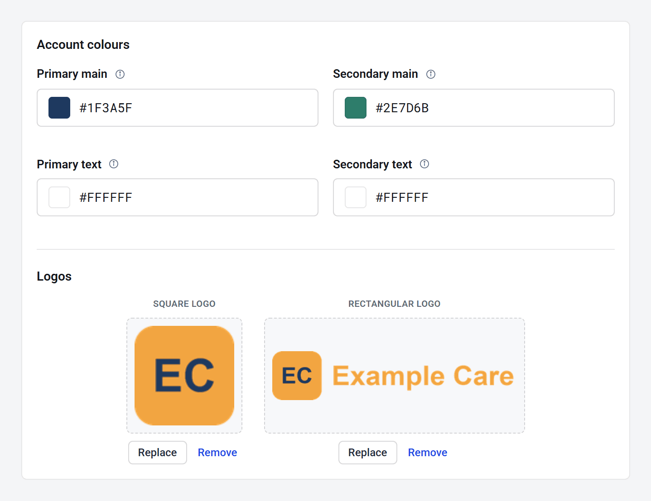Remove the rectangular logo
This screenshot has height=501, width=651.
[x=428, y=453]
